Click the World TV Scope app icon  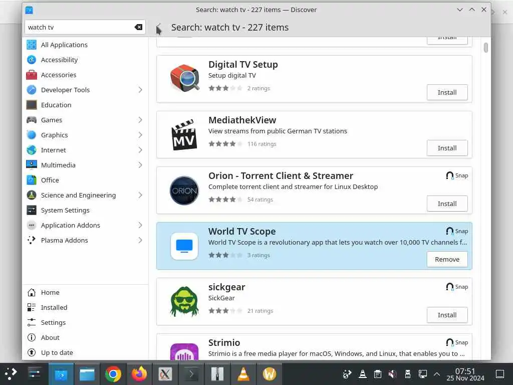pyautogui.click(x=184, y=246)
